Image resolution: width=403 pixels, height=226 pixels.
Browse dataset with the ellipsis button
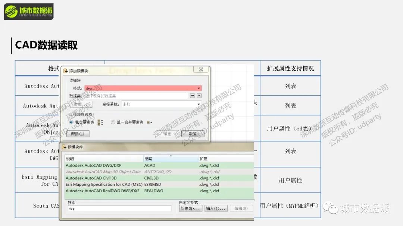[192, 96]
